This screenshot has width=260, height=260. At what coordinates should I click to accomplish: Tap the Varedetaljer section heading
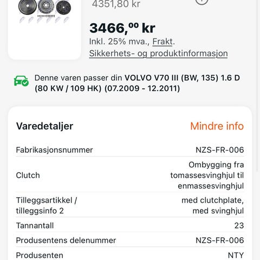pyautogui.click(x=44, y=126)
